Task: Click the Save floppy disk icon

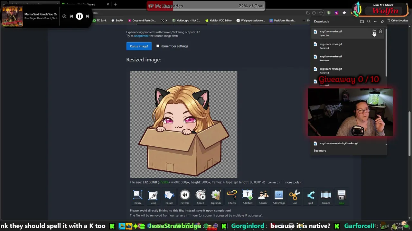Action: click(x=342, y=195)
